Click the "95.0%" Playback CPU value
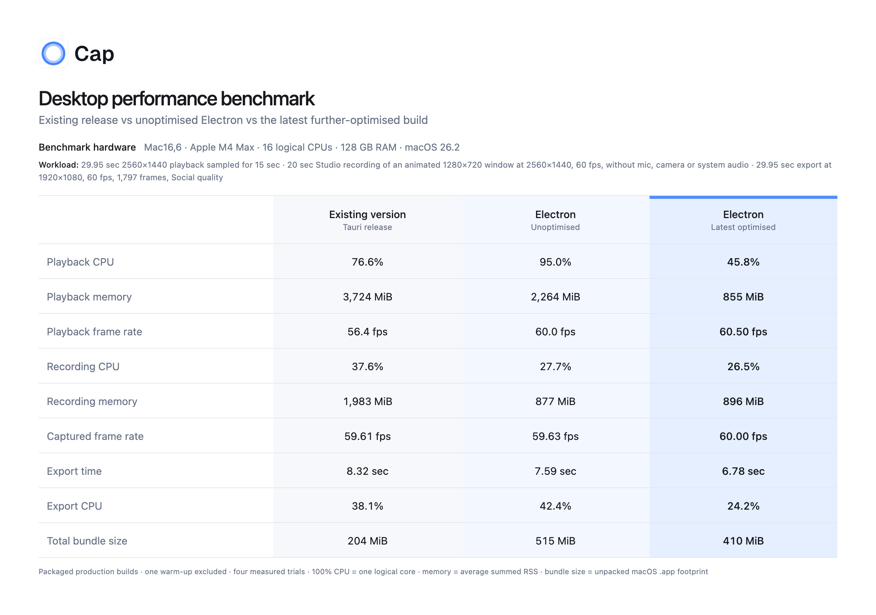The height and width of the screenshot is (615, 876). click(555, 262)
